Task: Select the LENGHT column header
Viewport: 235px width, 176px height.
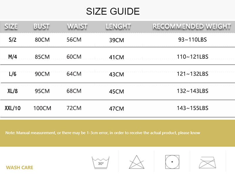Action: 118,26
